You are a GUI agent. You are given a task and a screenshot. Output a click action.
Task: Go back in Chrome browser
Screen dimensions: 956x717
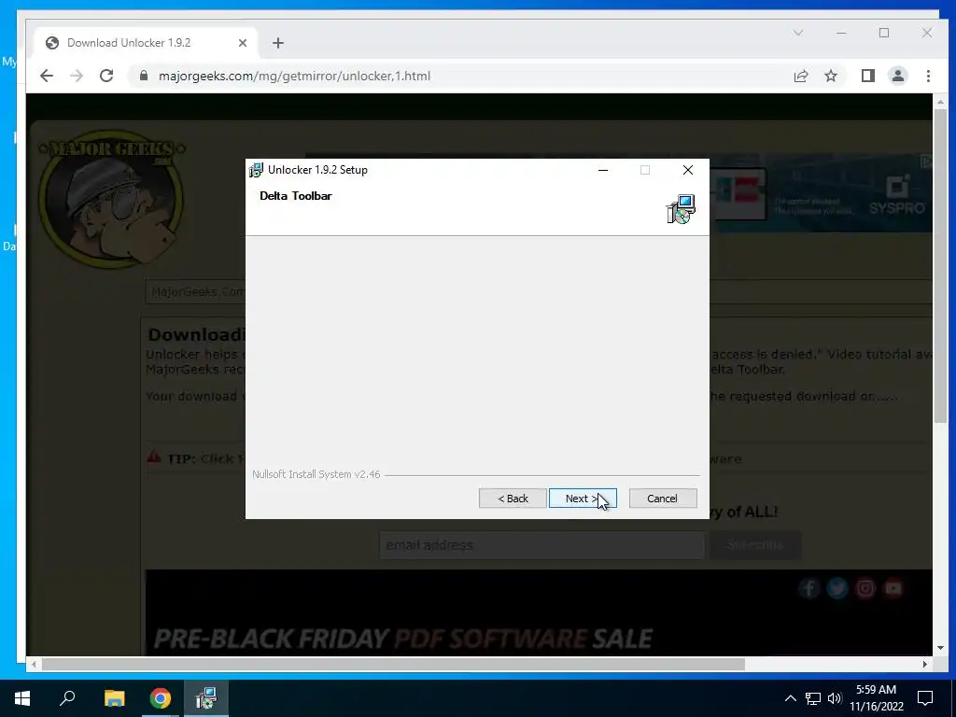(47, 76)
